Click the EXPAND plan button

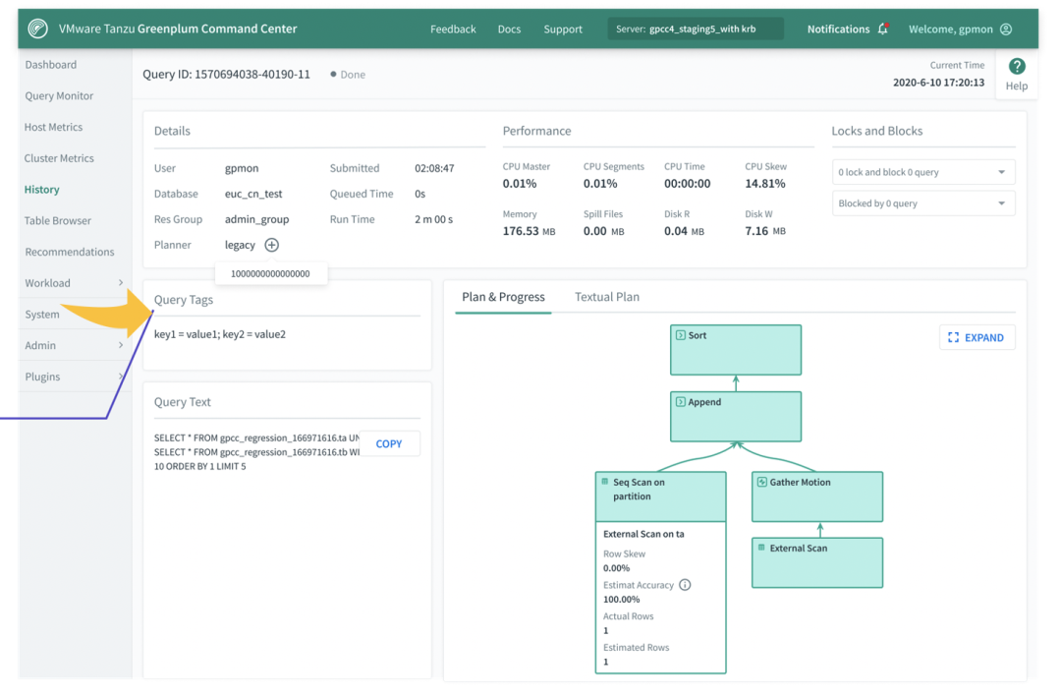pos(977,337)
